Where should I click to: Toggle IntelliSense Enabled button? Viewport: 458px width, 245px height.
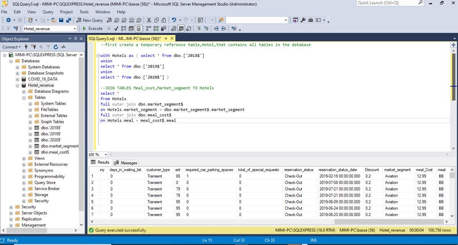(x=138, y=28)
